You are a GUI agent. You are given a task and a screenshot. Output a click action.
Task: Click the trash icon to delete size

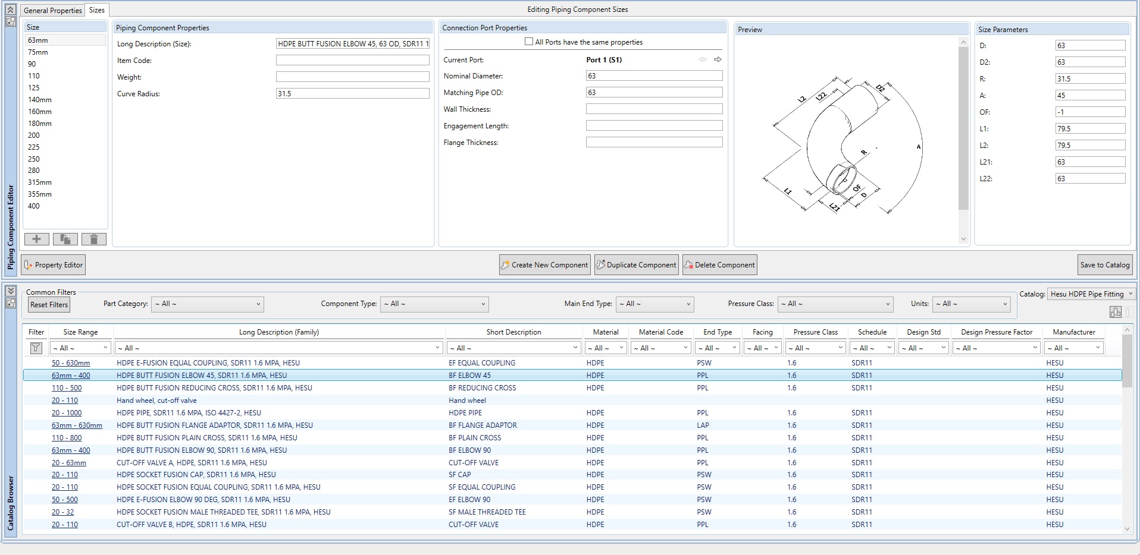pos(93,239)
